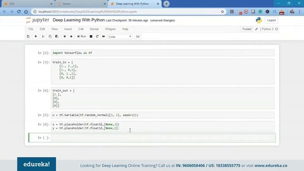This screenshot has width=304, height=171.
Task: Go back in browser
Action: 5,11
